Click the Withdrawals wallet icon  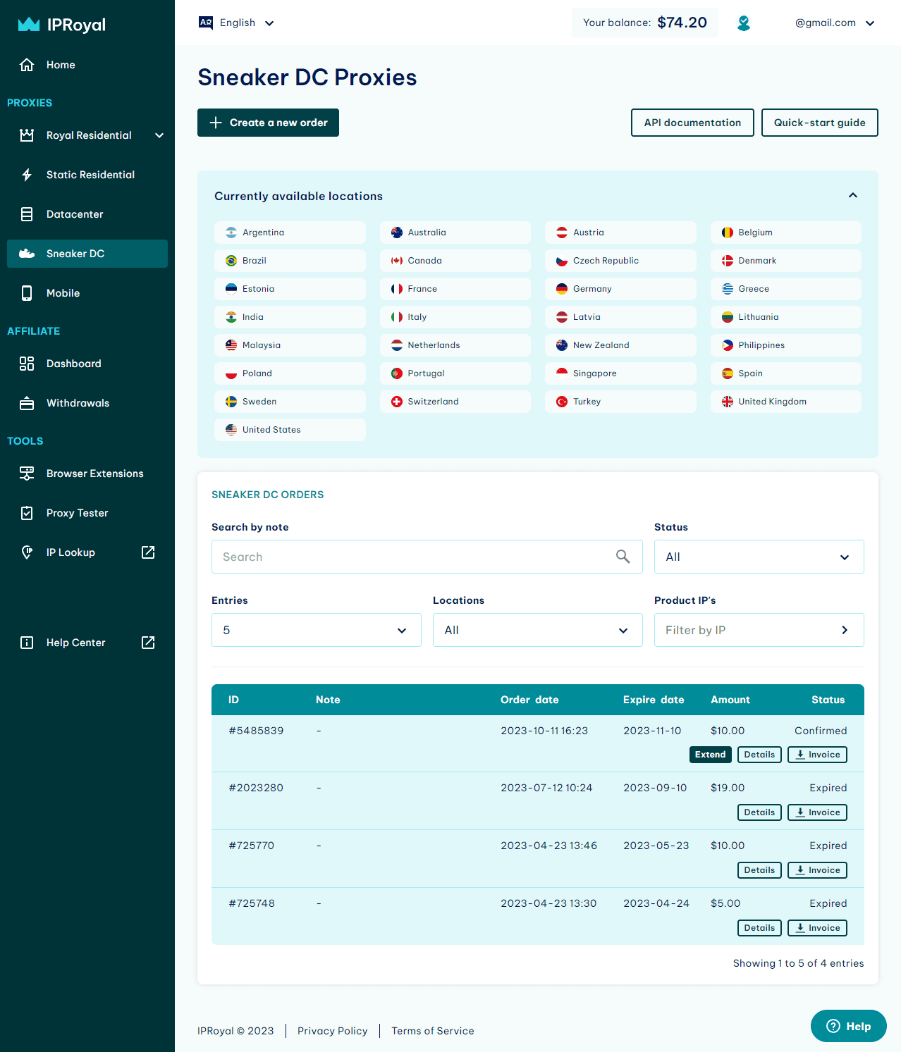pos(27,403)
